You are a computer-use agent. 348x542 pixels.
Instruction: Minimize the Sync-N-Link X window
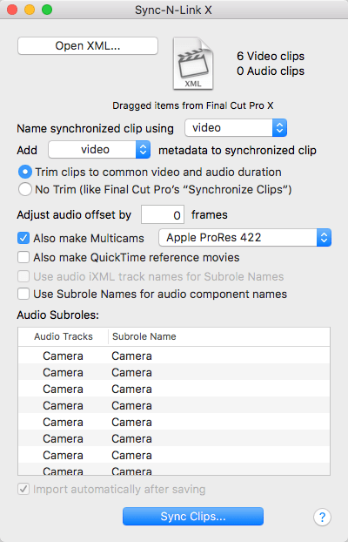coord(30,10)
